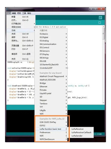111x149 pixels.
Task: Open the 文件 menu in menu bar
Action: pos(9,13)
